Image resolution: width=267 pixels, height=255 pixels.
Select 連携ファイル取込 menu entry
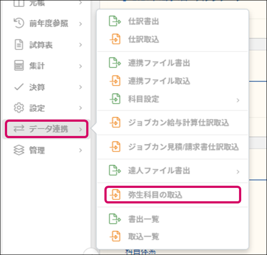point(159,81)
